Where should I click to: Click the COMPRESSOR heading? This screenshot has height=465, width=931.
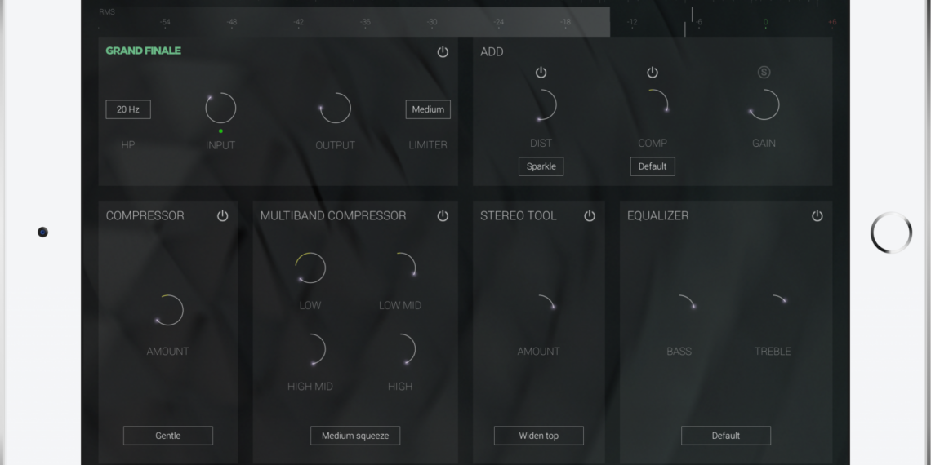[145, 216]
